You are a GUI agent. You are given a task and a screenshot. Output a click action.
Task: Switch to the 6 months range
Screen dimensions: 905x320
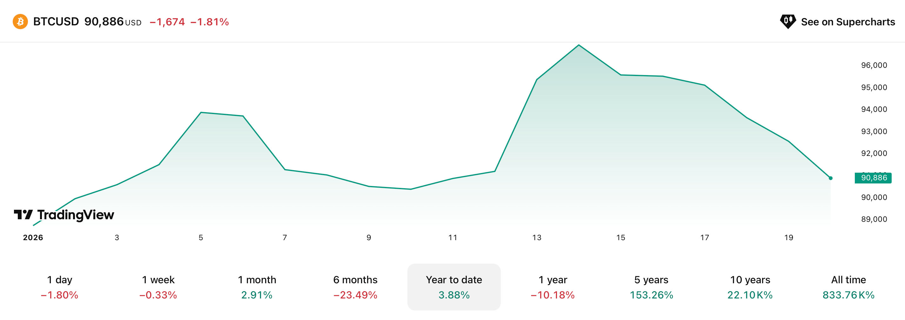click(355, 287)
